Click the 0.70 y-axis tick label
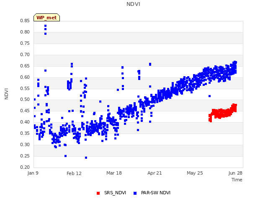Image resolution: width=268 pixels, height=201 pixels. coord(25,54)
